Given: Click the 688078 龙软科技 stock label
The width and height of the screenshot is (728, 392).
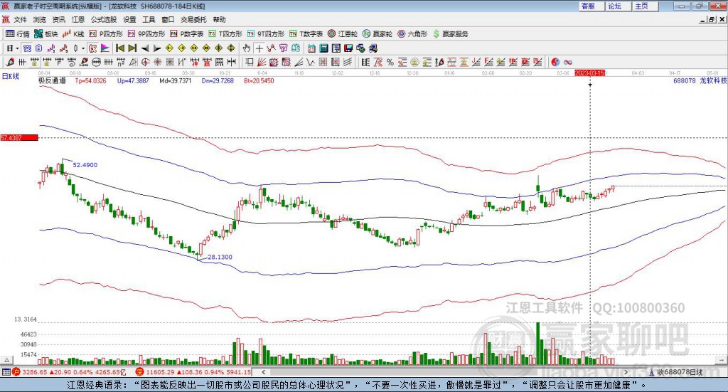Looking at the screenshot, I should [700, 80].
